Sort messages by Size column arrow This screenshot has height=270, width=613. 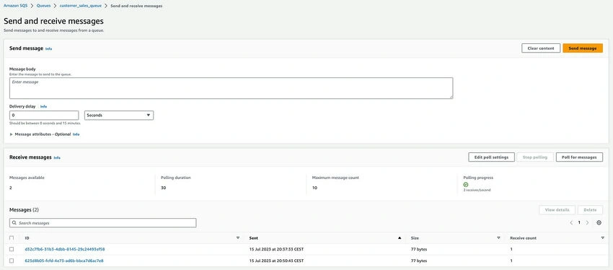click(498, 238)
